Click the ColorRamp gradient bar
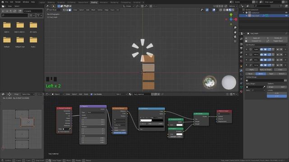 point(152,121)
